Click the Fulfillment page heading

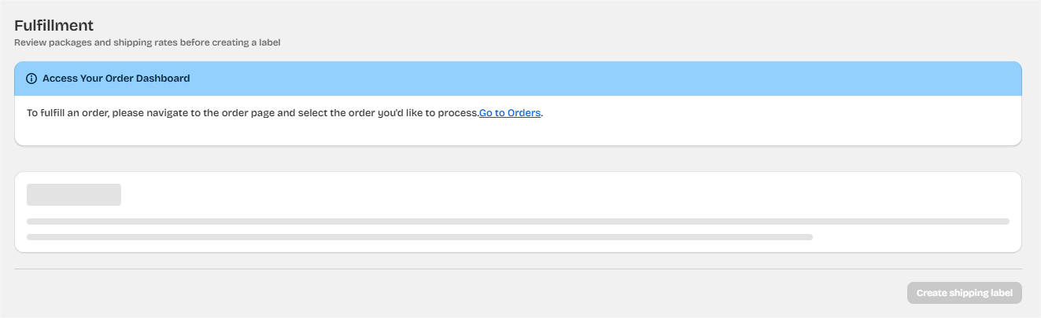pos(54,26)
